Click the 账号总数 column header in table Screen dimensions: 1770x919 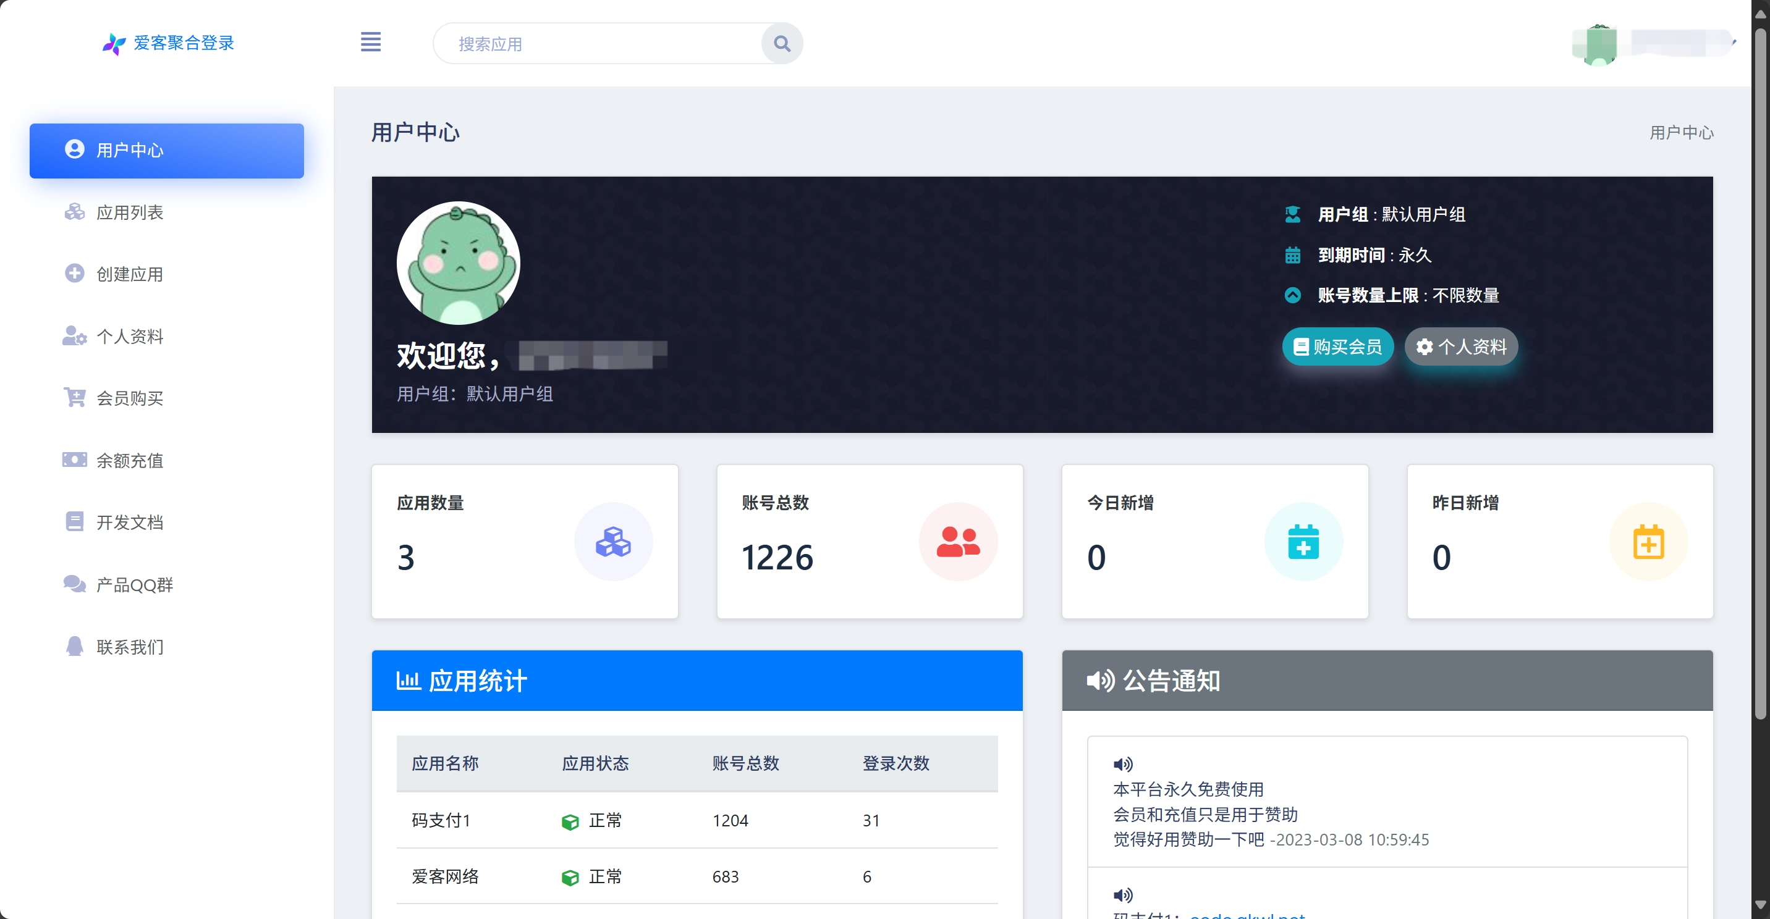point(745,764)
